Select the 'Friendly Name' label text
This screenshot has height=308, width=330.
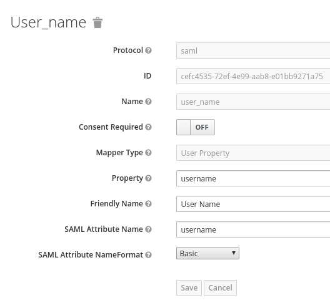click(x=117, y=204)
